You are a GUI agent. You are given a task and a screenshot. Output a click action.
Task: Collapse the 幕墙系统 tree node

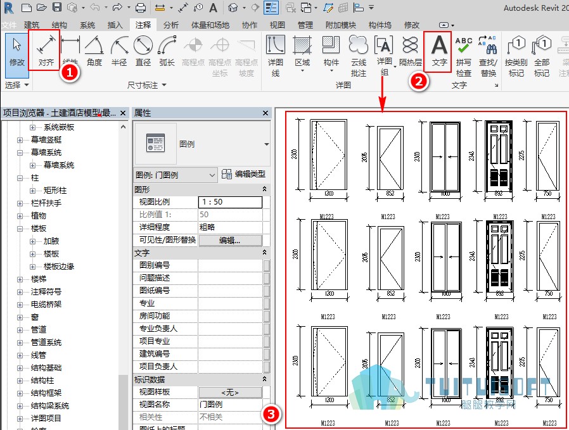tap(20, 153)
